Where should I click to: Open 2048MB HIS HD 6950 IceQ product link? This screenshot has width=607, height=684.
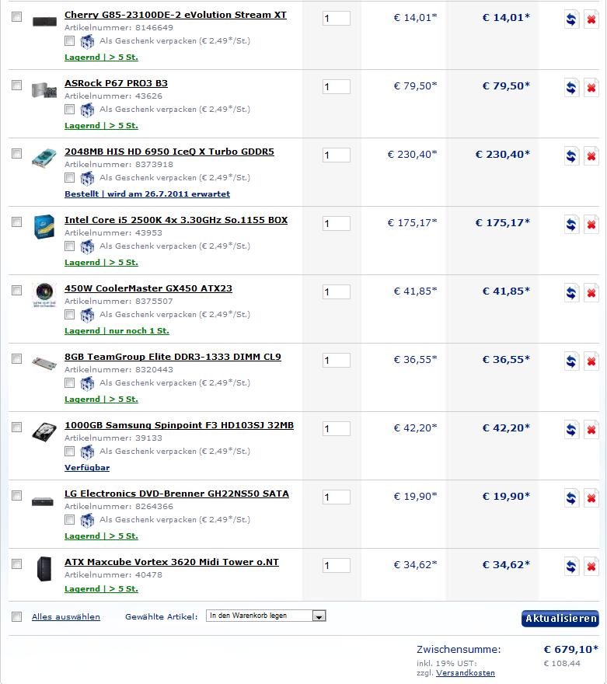click(x=169, y=152)
